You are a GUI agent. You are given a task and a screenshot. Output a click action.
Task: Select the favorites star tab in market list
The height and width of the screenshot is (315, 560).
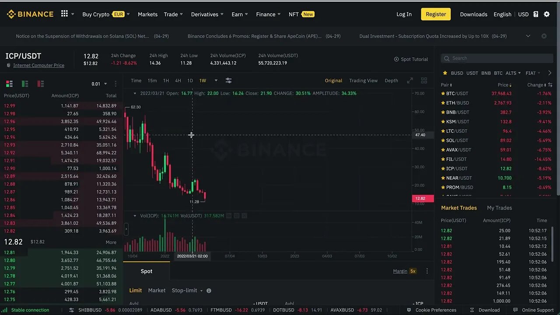(445, 73)
